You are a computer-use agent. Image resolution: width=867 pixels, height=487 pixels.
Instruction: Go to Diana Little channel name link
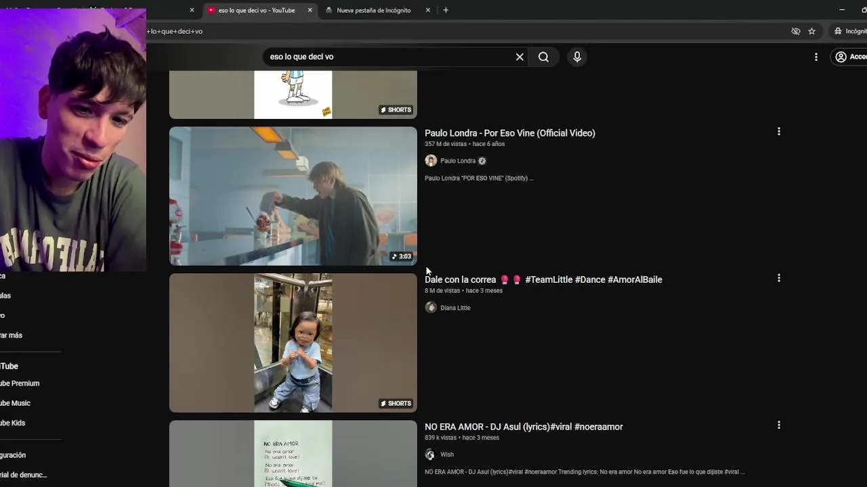point(455,308)
